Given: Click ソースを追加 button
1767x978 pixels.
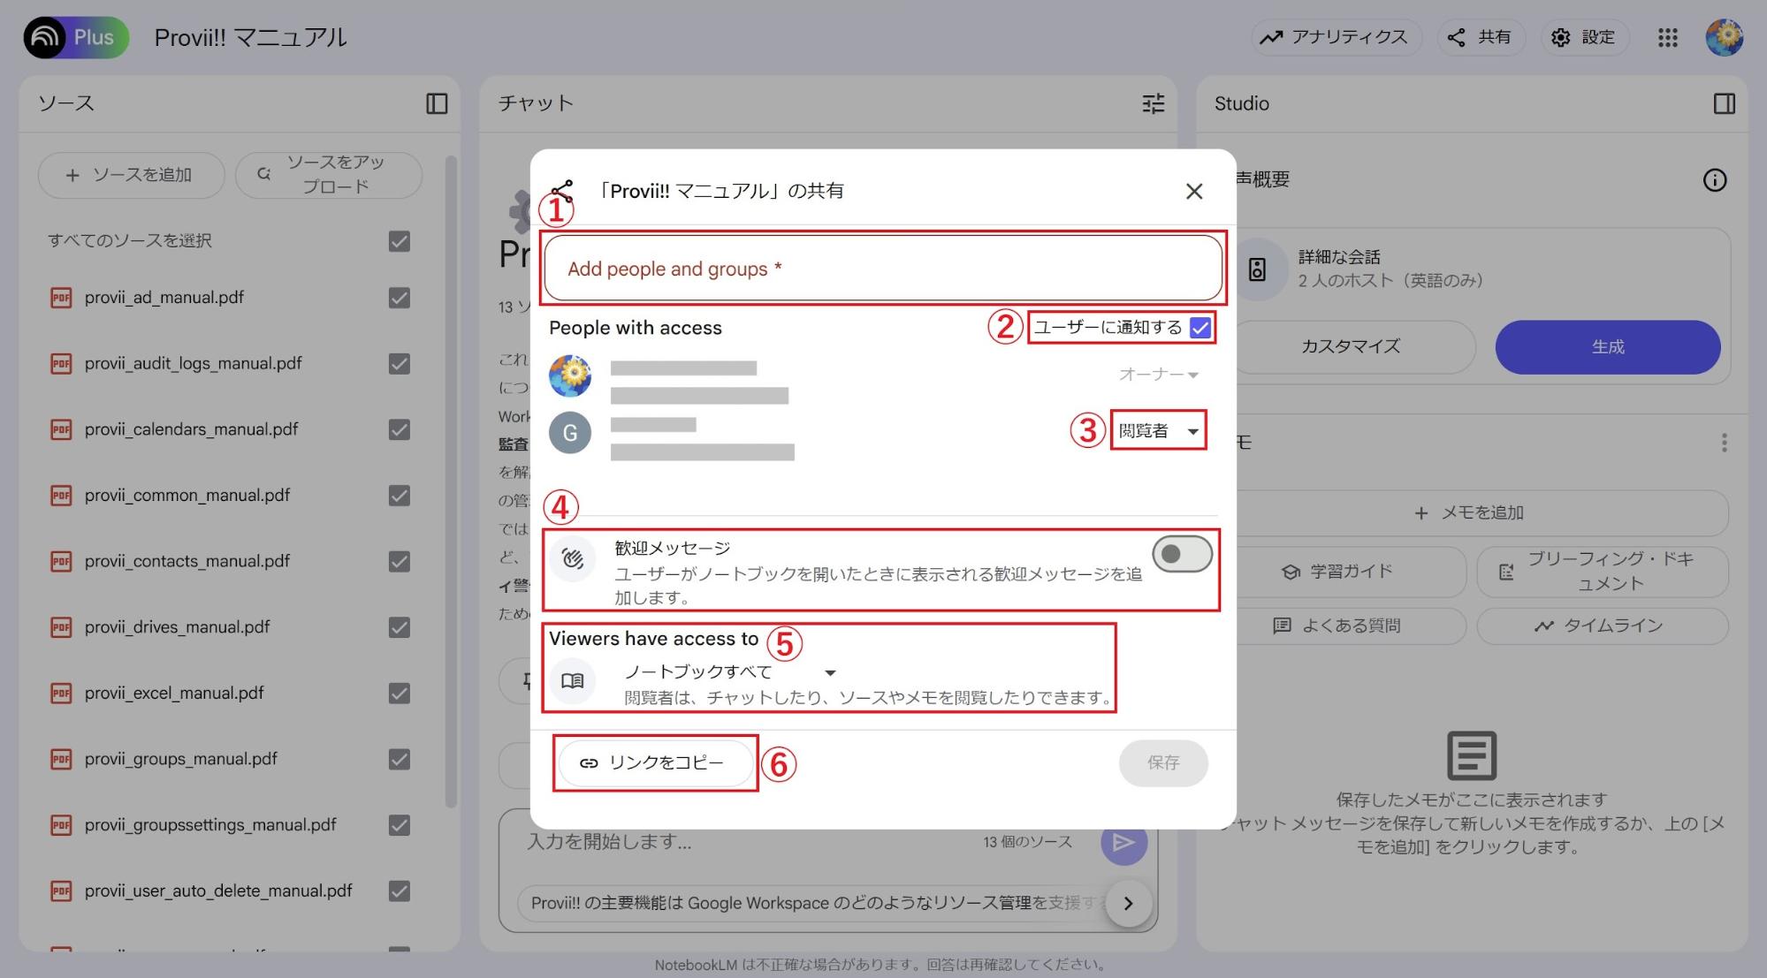Looking at the screenshot, I should (x=131, y=175).
